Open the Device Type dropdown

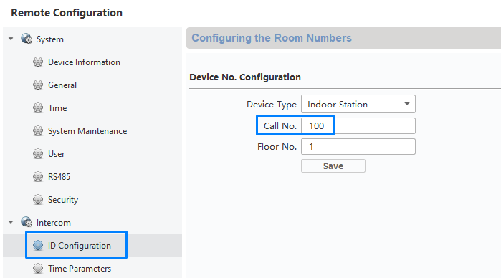coord(358,104)
